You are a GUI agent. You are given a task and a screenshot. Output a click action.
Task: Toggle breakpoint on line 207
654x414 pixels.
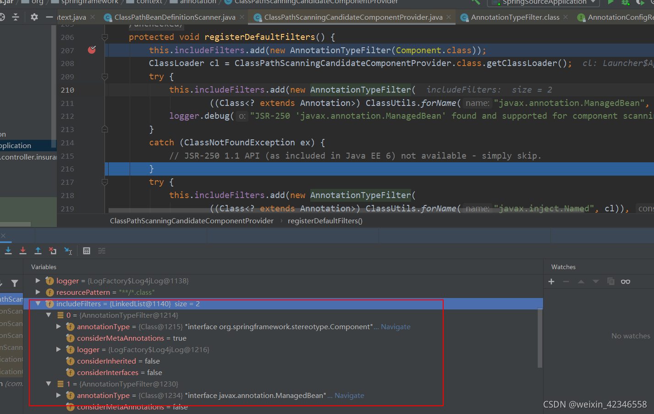coord(92,50)
